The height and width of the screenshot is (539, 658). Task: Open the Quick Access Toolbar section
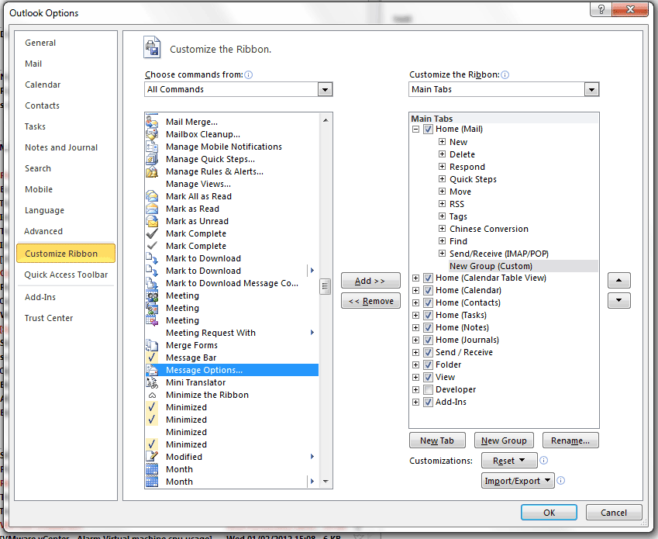pyautogui.click(x=66, y=275)
